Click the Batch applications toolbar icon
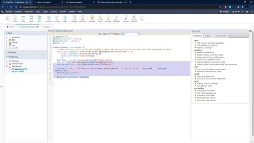 83,19
